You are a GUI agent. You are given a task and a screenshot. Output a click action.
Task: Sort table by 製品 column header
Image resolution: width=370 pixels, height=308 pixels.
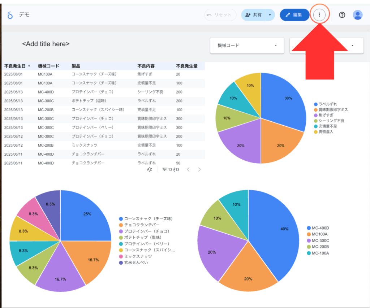click(76, 66)
